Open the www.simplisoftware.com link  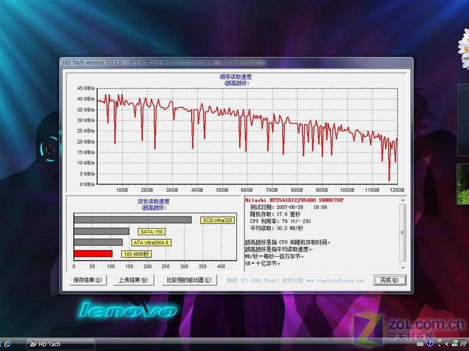coord(335,281)
